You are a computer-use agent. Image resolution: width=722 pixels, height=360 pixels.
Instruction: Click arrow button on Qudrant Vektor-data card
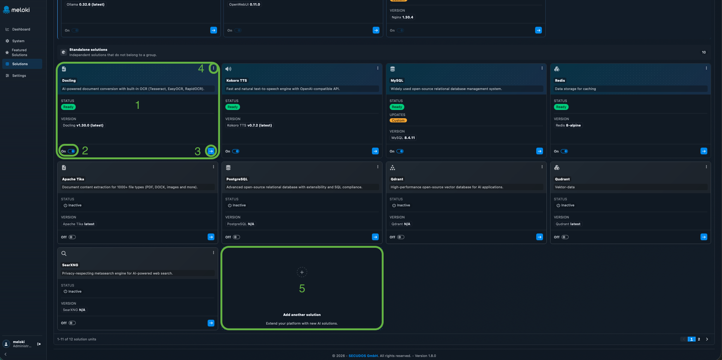point(704,237)
